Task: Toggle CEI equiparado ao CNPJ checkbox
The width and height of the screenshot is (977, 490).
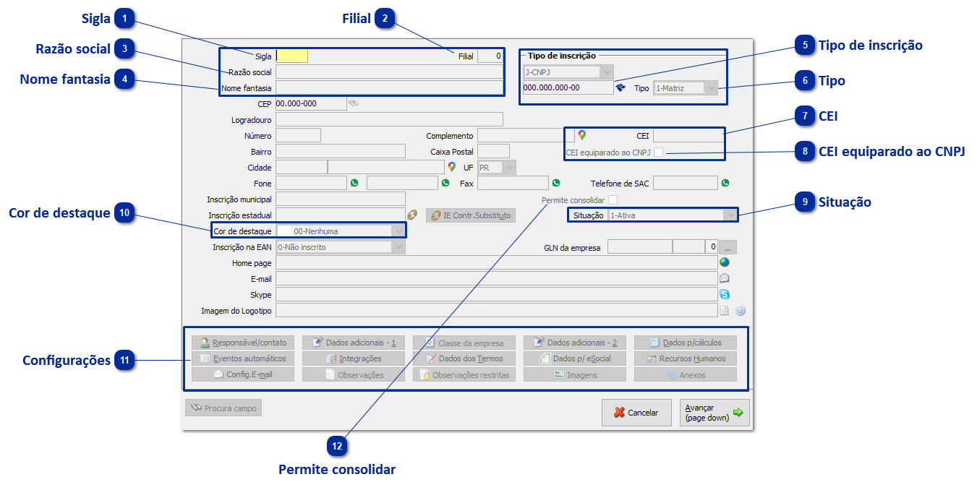Action: coord(659,152)
